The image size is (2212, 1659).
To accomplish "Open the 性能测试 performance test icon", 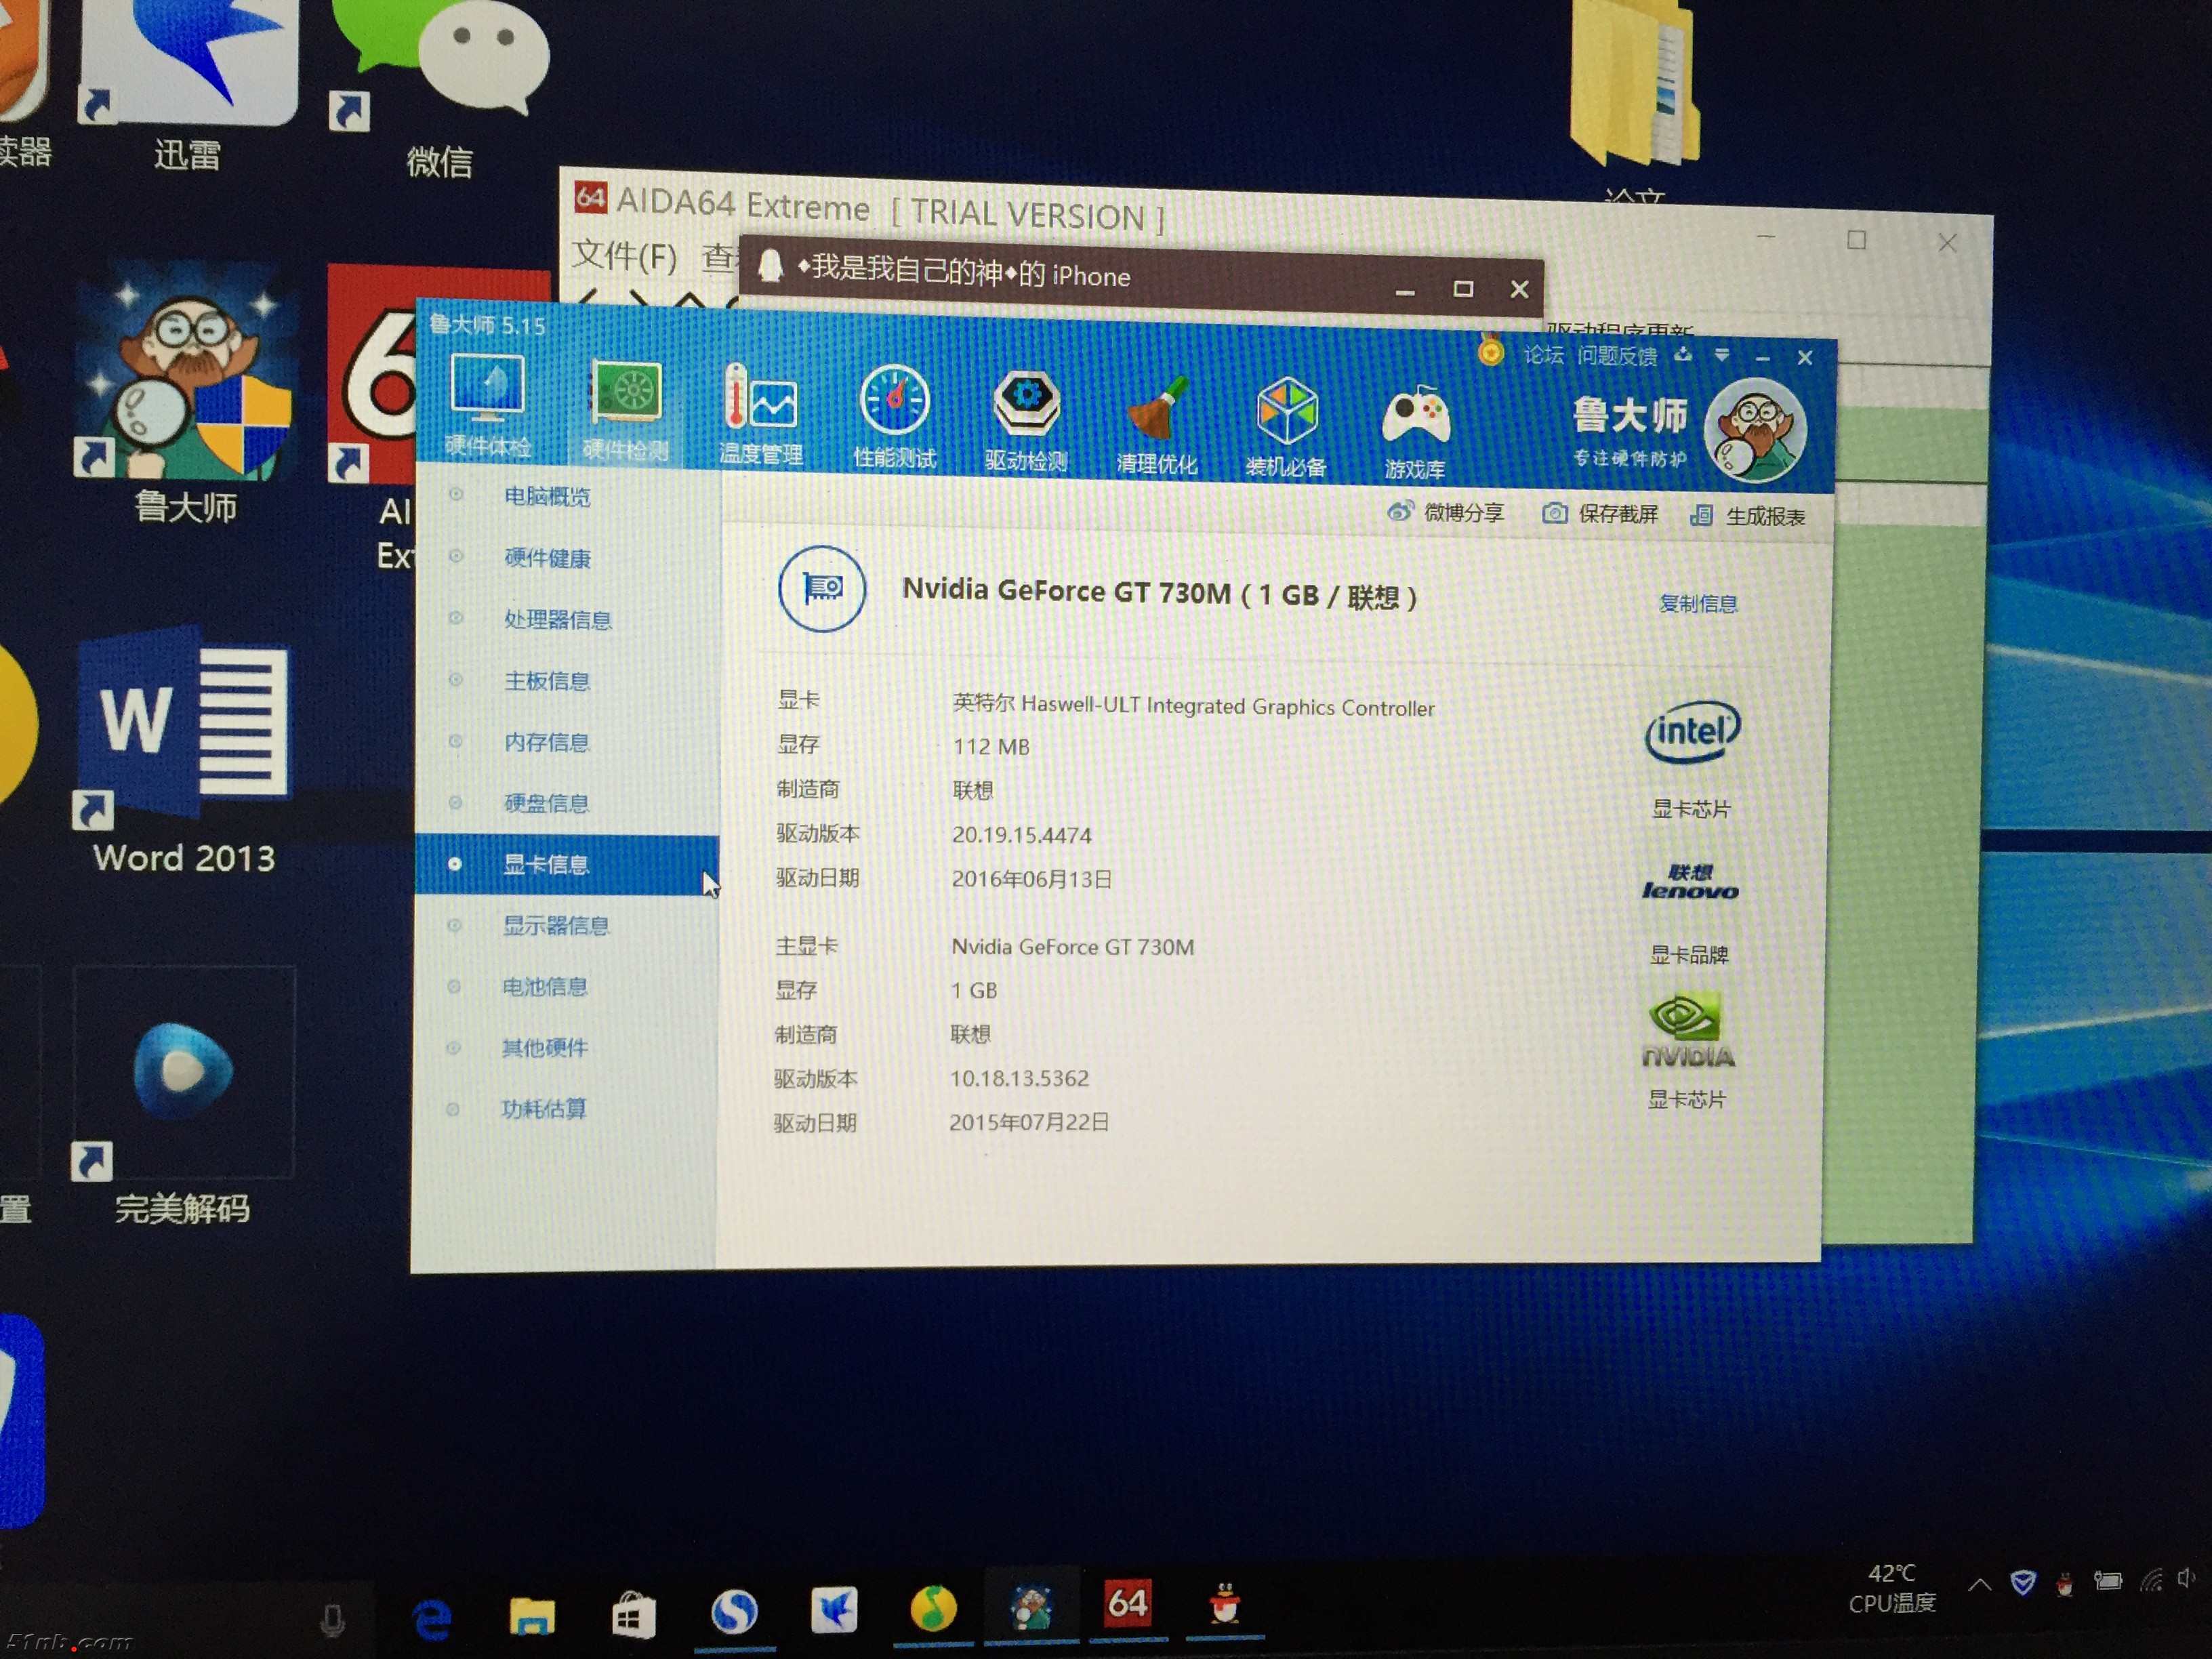I will 894,418.
